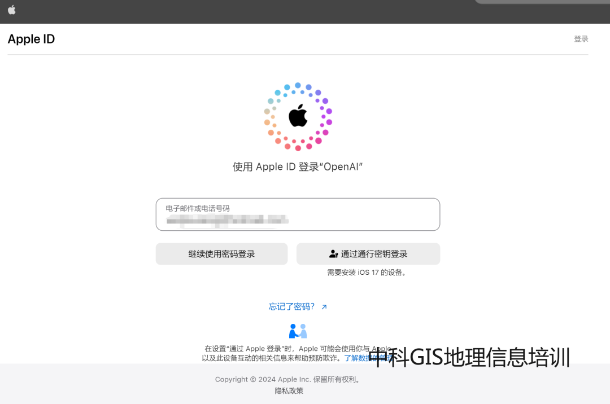Click 继续使用密码登录 button
Viewport: 610px width, 404px height.
pyautogui.click(x=222, y=254)
